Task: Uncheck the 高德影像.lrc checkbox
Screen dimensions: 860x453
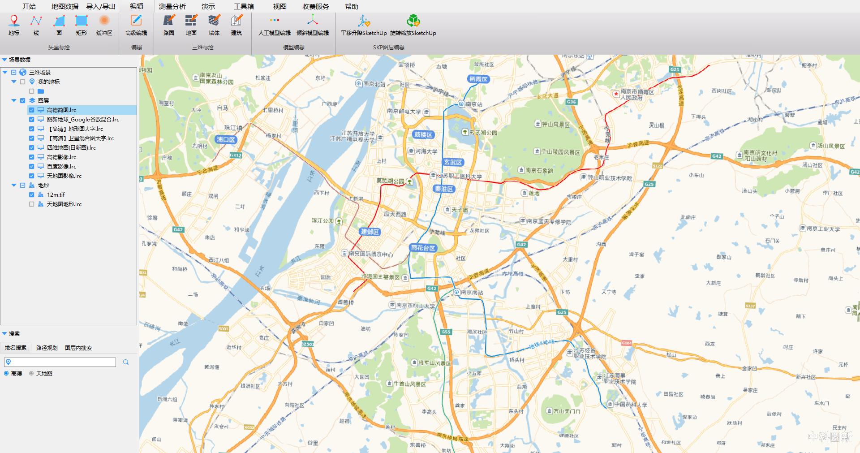Action: 31,157
